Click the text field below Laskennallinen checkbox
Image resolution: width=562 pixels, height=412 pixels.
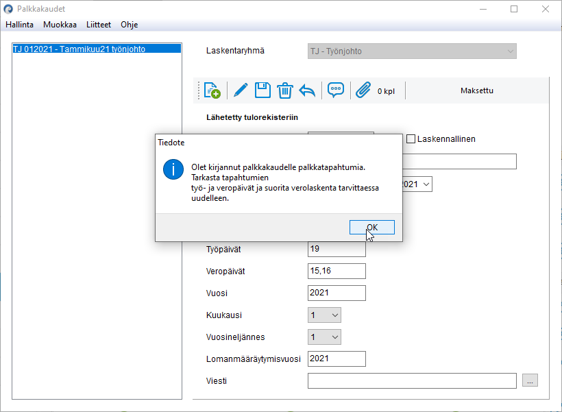click(459, 161)
